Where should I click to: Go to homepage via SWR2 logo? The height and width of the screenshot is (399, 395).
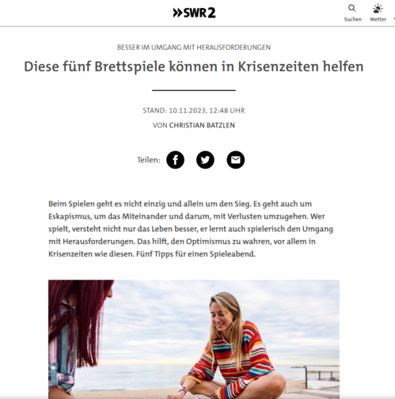click(194, 13)
